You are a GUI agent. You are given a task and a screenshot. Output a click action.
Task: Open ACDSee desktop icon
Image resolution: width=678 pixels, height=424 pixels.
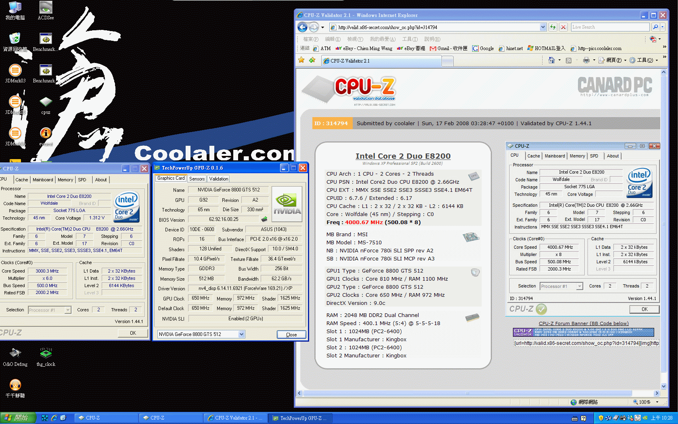coord(46,10)
